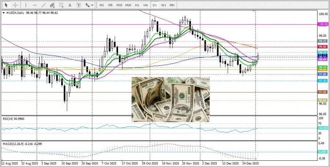Click the green 98.10 price level label

[x=323, y=67]
